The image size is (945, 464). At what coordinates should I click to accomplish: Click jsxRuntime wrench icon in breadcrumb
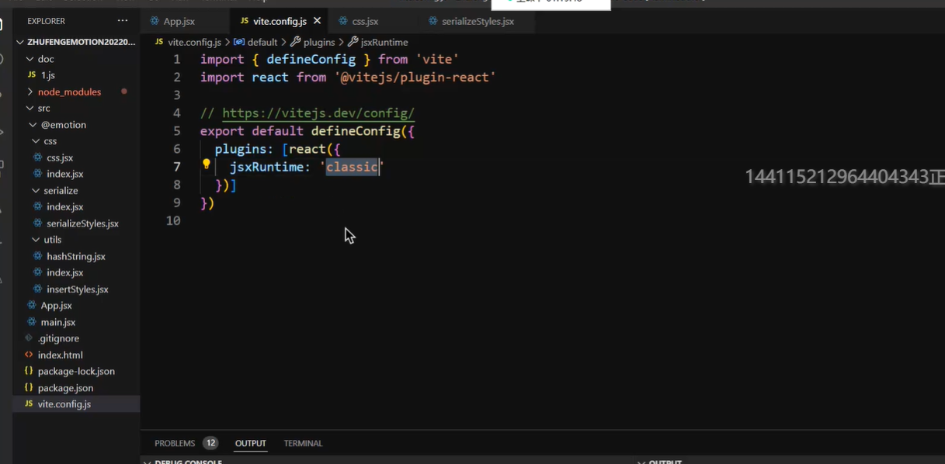pos(353,42)
